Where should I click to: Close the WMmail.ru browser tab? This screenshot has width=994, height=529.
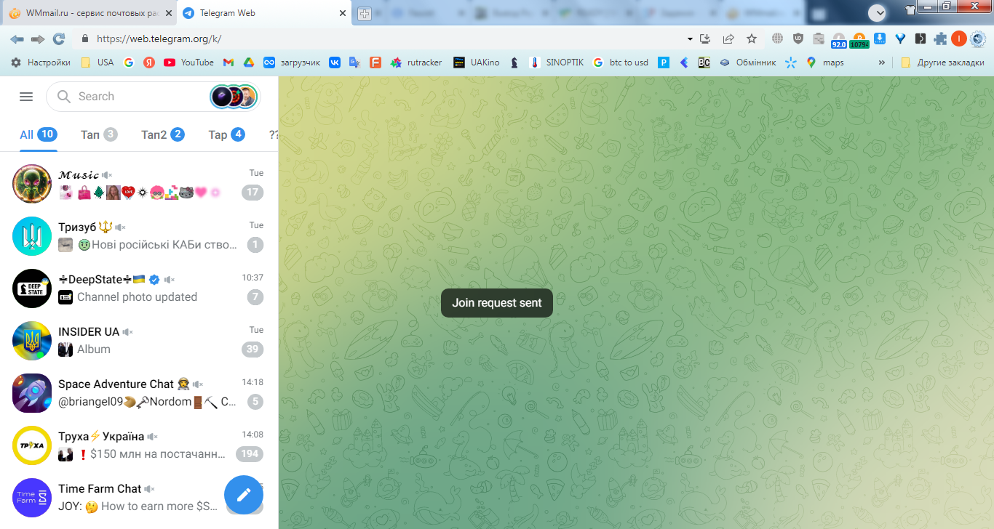(167, 14)
